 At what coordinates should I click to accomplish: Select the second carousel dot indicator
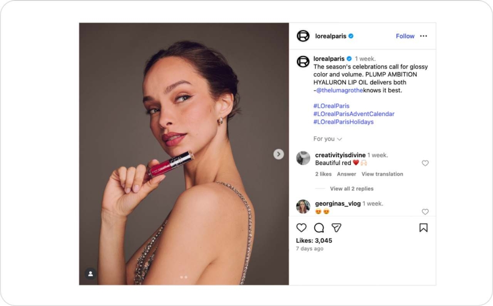pos(185,276)
